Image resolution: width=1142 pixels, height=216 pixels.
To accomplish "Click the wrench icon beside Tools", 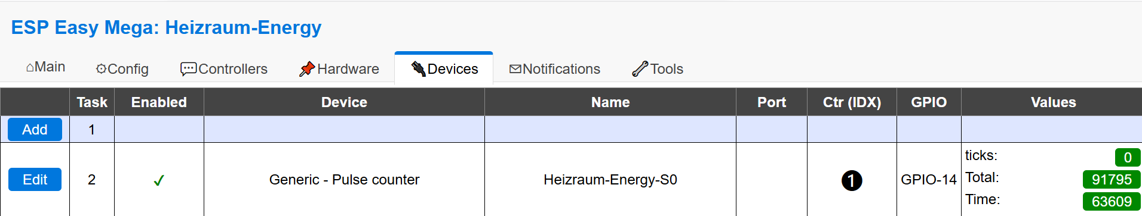I will (640, 69).
